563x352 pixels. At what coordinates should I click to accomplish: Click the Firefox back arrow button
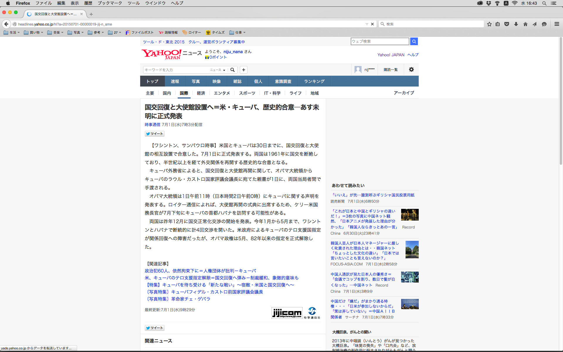point(6,24)
